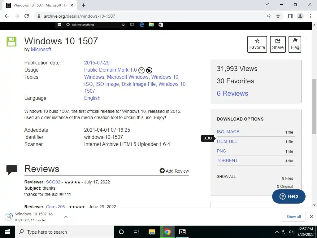317x238 pixels.
Task: Click the green floppy disk software icon
Action: pyautogui.click(x=11, y=42)
